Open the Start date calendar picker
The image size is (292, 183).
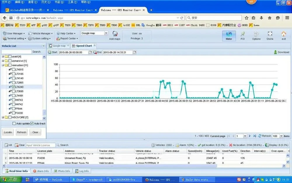(x=90, y=52)
